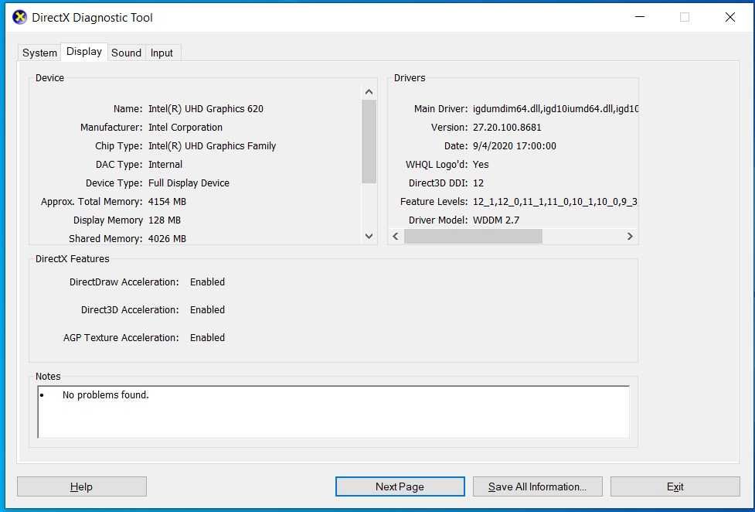Click Drivers panel scroll left arrow
Viewport: 755px width, 512px height.
pos(396,236)
